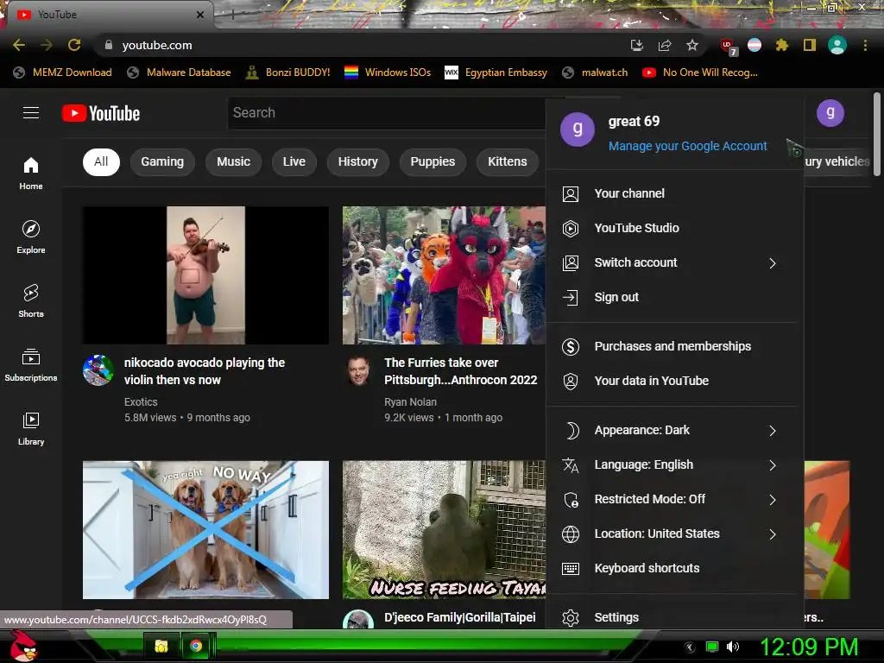Select the Gaming filter chip

(x=162, y=161)
